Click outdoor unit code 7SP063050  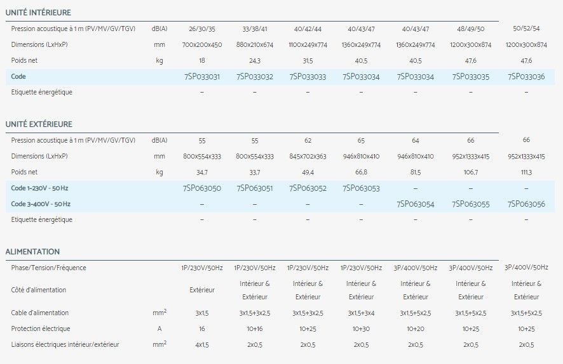pyautogui.click(x=202, y=188)
